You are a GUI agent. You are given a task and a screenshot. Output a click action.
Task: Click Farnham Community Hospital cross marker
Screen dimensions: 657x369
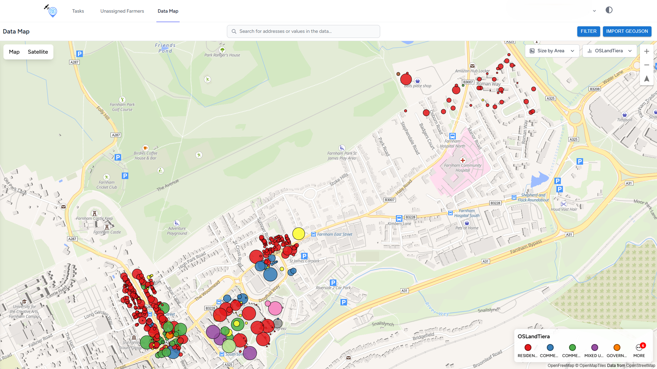point(463,160)
